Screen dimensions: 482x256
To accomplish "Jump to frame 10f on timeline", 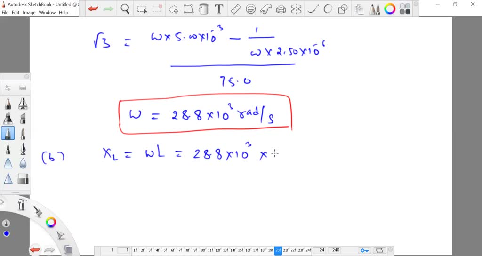I will pyautogui.click(x=203, y=250).
